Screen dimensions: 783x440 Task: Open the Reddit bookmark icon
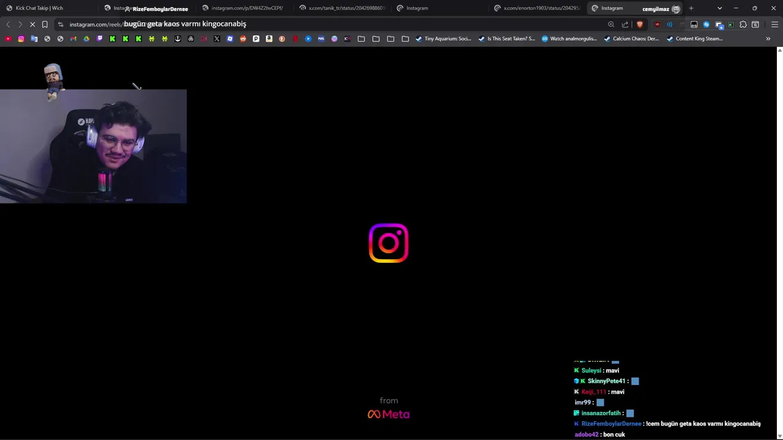tap(243, 38)
